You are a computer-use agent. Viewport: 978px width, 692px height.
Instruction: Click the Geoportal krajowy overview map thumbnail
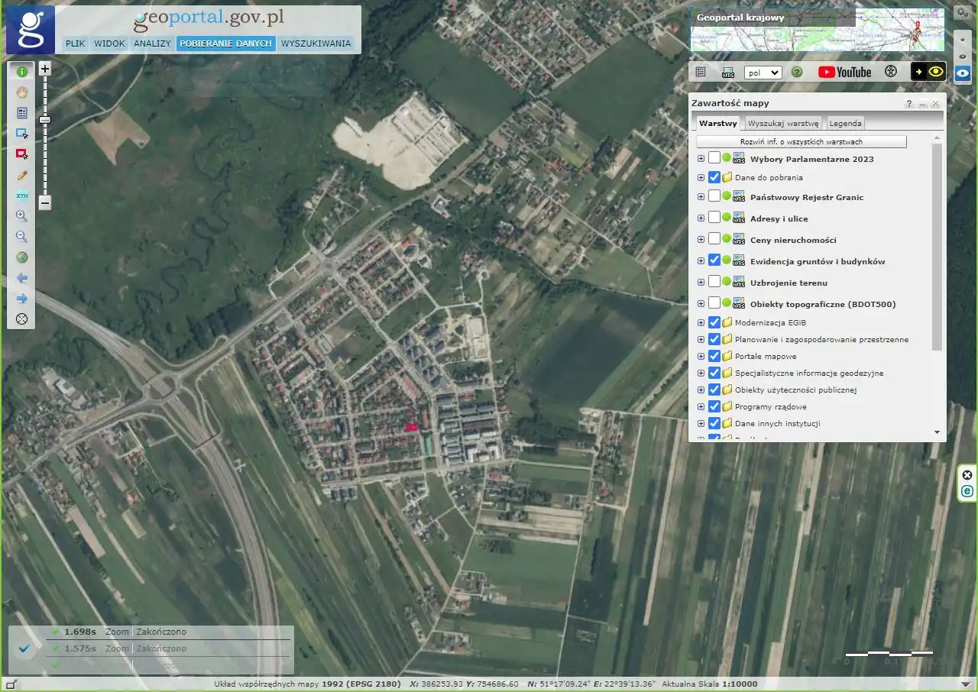817,30
